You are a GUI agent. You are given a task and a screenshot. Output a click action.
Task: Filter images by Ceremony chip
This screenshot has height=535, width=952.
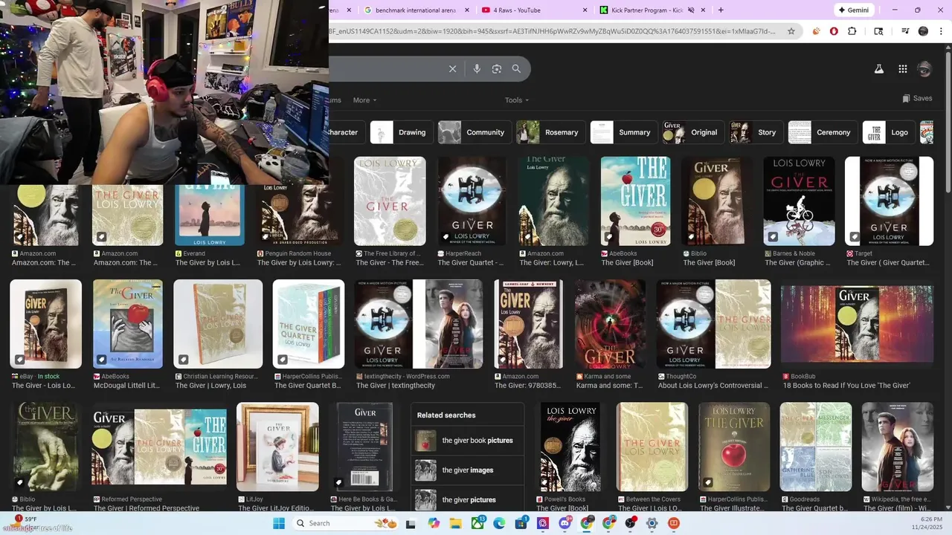coord(822,132)
